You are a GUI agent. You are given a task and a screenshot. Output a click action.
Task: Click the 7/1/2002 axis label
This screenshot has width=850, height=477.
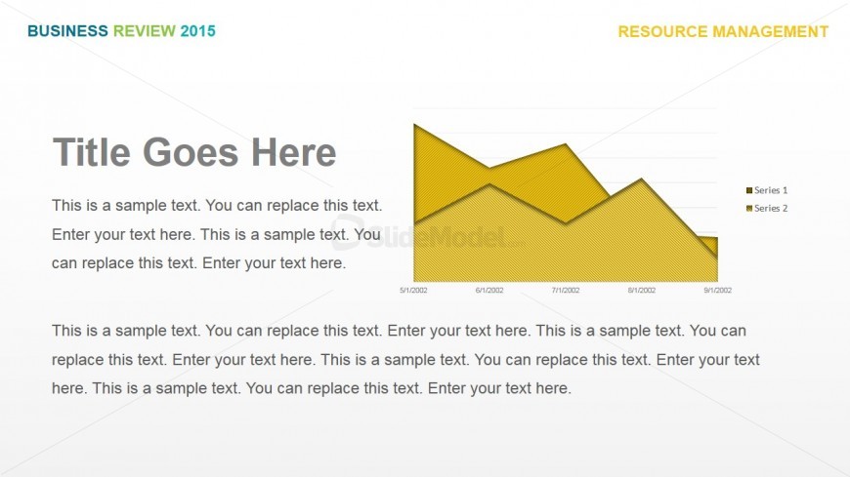[x=566, y=291]
